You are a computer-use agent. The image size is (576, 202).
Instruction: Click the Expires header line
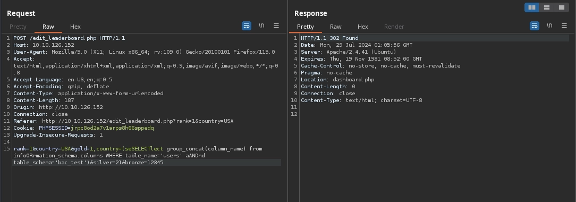point(361,59)
